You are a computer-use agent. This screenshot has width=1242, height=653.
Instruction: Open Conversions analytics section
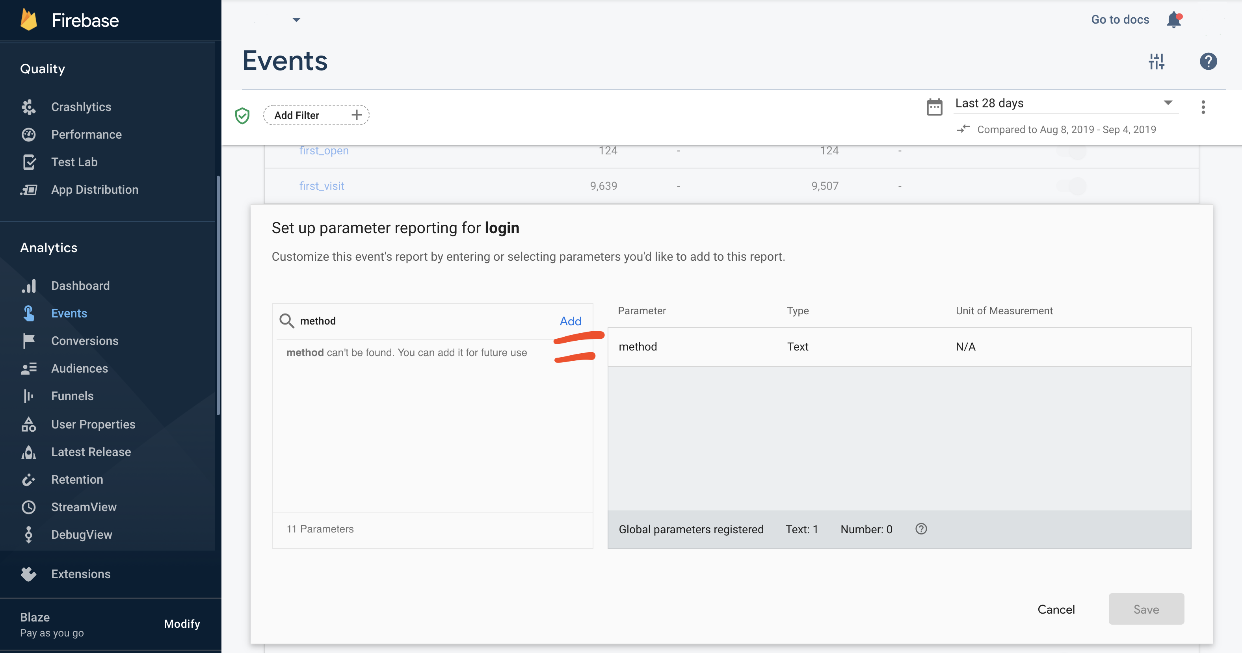click(85, 340)
